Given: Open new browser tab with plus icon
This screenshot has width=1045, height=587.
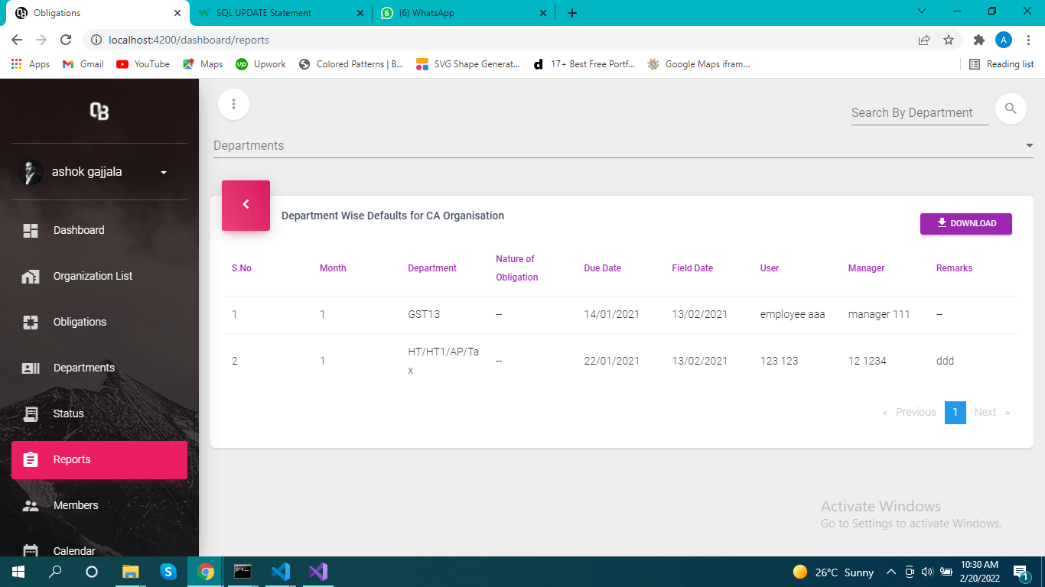Looking at the screenshot, I should pyautogui.click(x=571, y=13).
